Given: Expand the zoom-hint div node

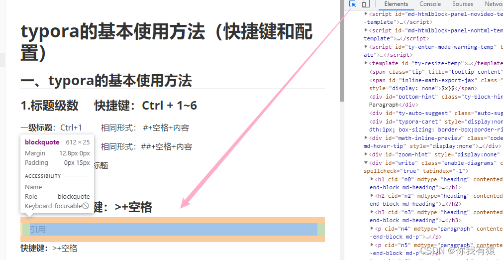Looking at the screenshot, I should click(366, 154).
